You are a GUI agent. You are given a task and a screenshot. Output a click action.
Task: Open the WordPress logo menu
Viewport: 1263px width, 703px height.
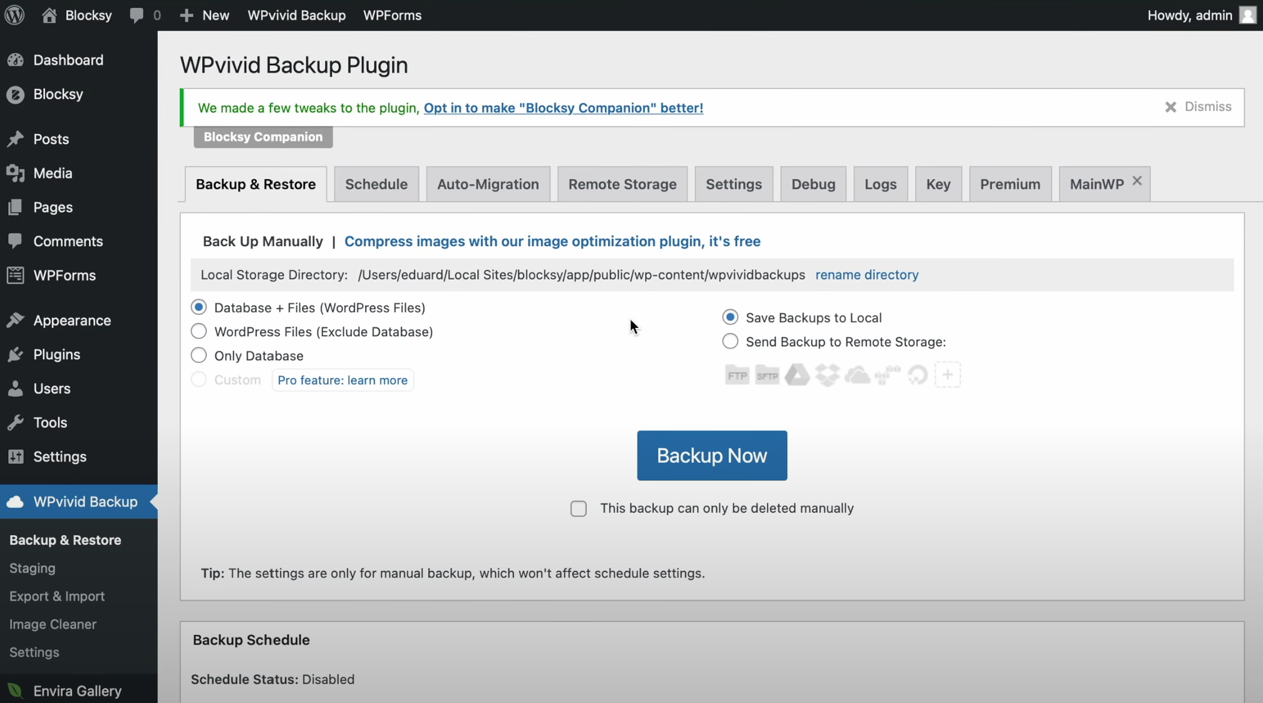(14, 15)
